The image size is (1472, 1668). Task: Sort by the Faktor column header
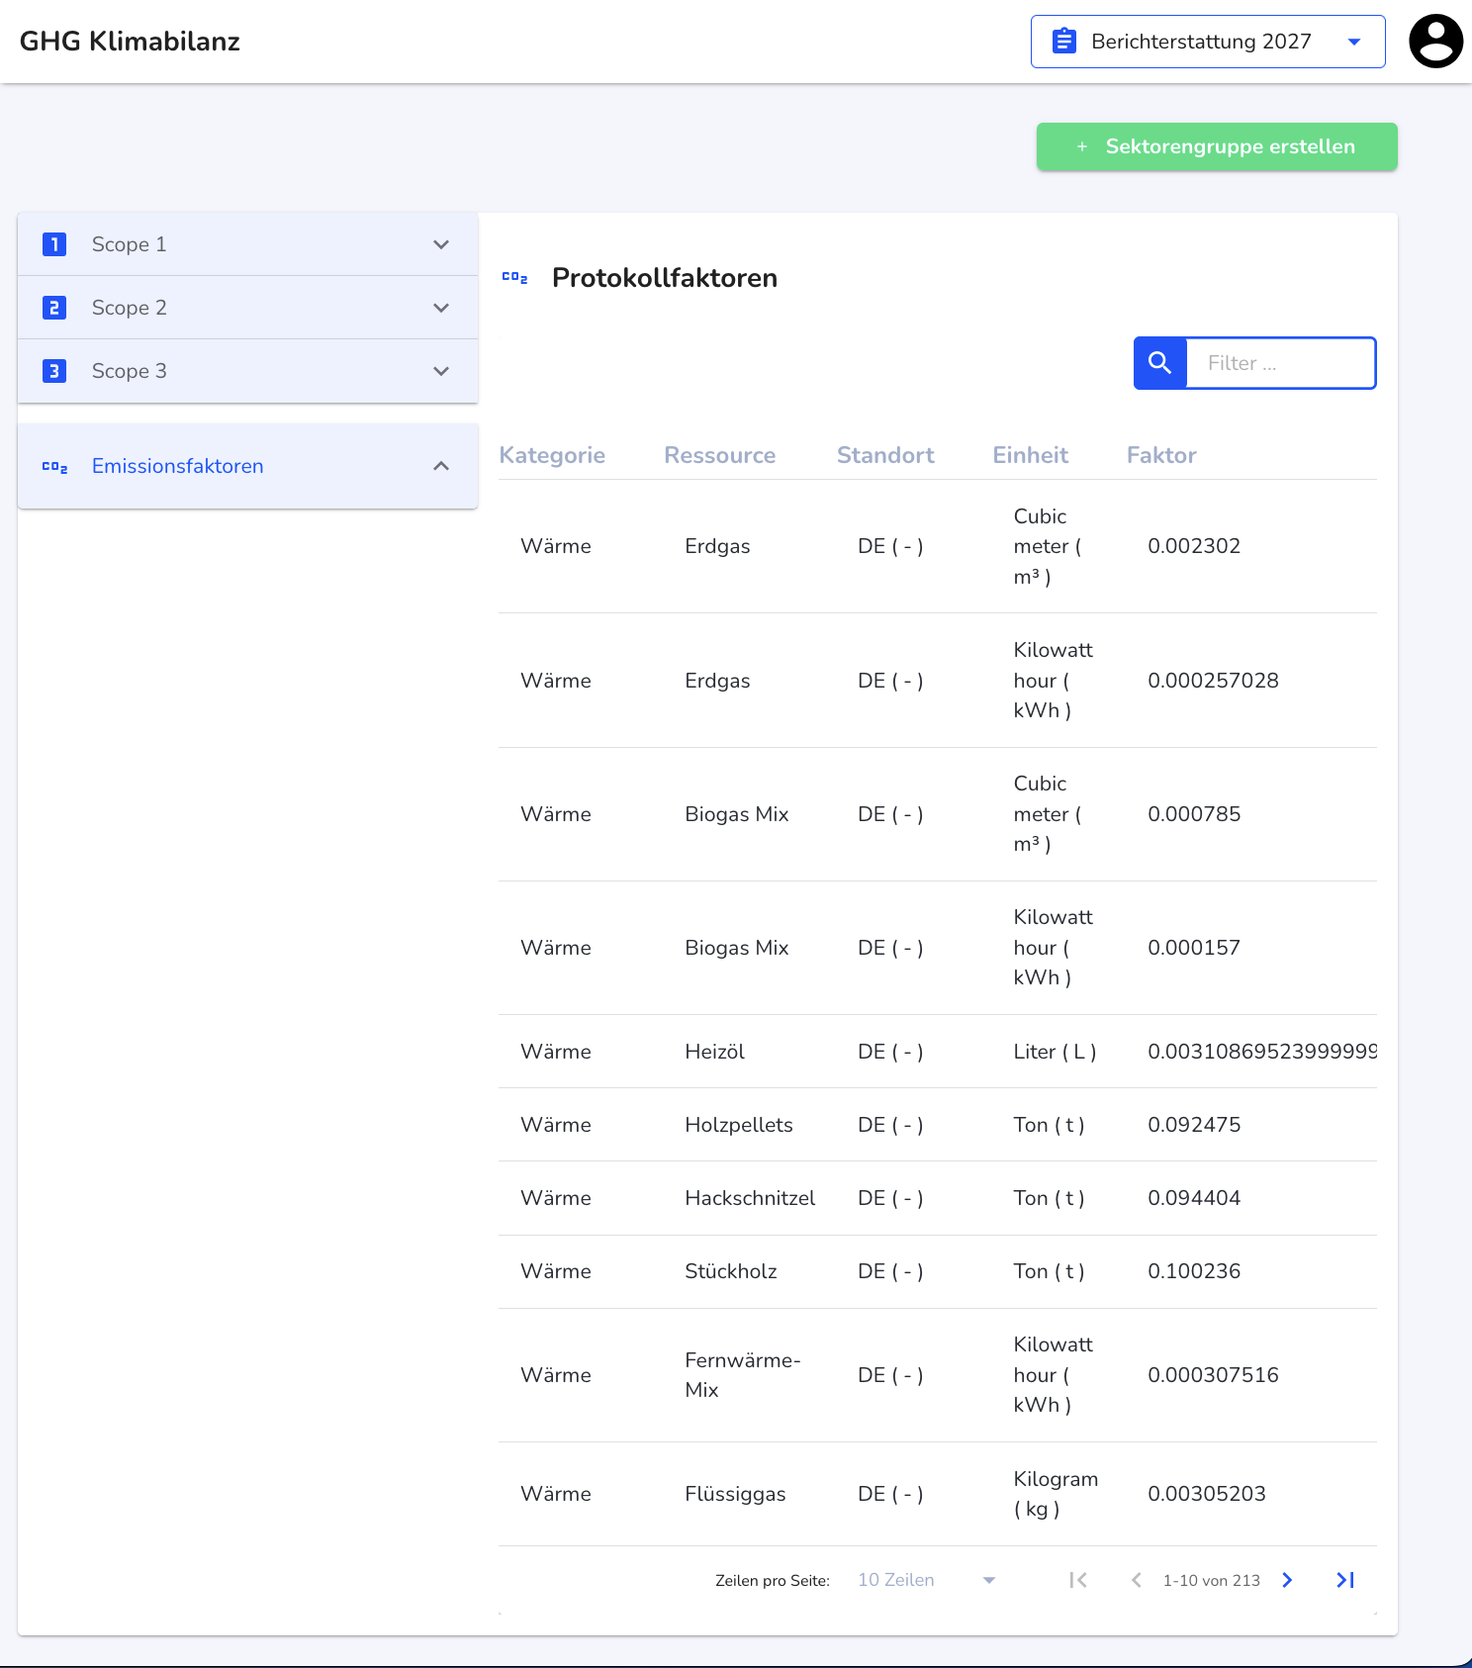1161,455
